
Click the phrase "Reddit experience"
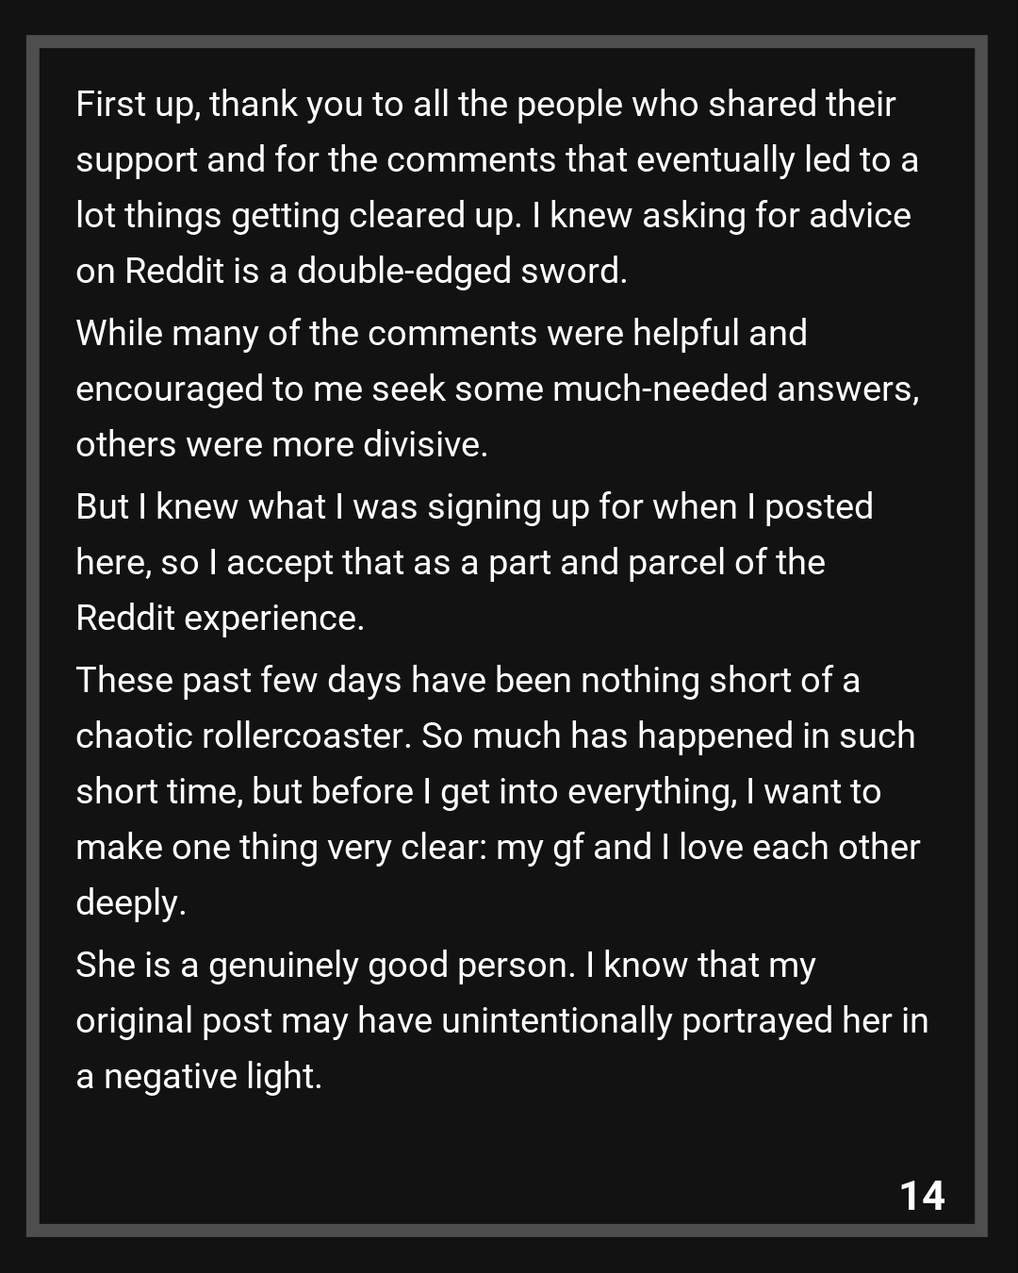219,619
